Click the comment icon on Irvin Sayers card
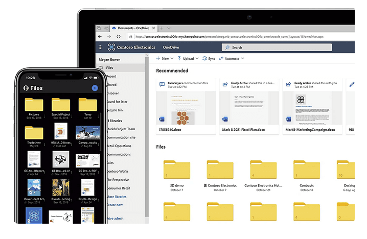The height and width of the screenshot is (239, 367). [x=162, y=84]
